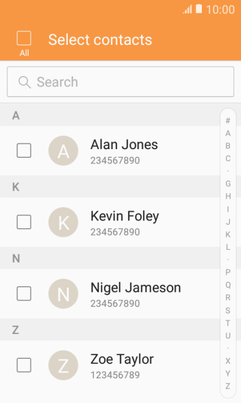Screen dimensions: 241x403
Task: Tap the search magnifier icon
Action: 25,82
